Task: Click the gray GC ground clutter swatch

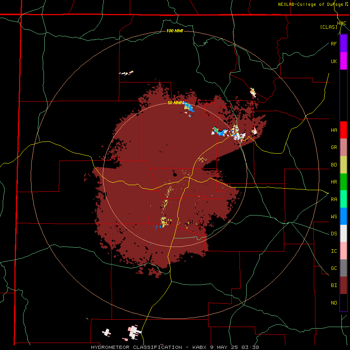Action: click(343, 268)
